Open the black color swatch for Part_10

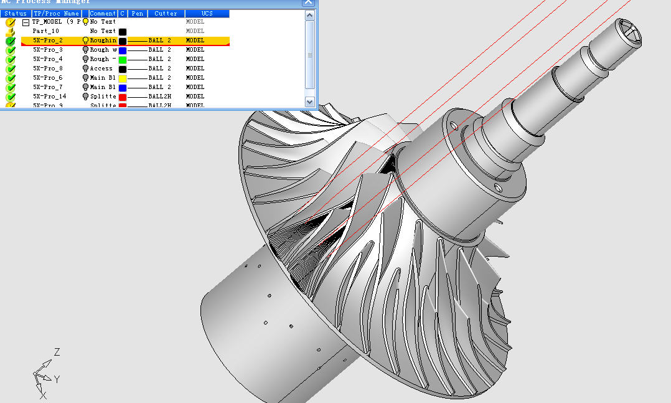click(x=123, y=32)
